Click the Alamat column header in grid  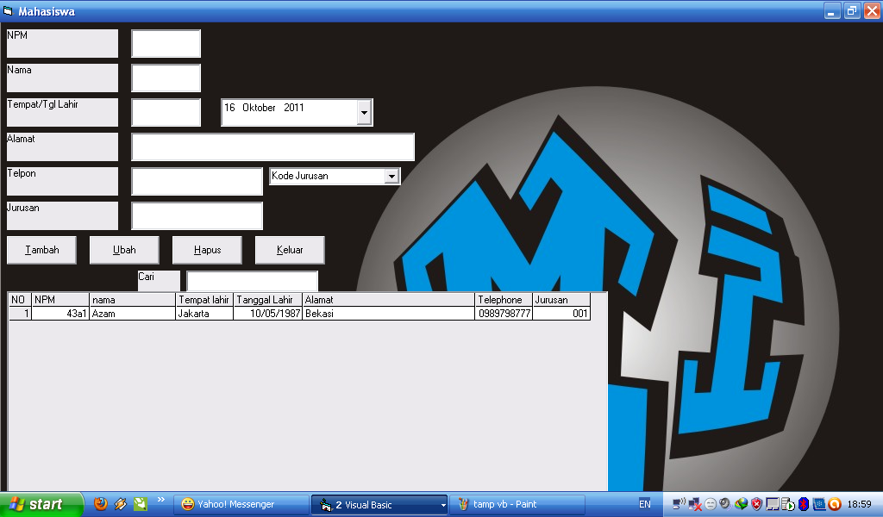389,300
